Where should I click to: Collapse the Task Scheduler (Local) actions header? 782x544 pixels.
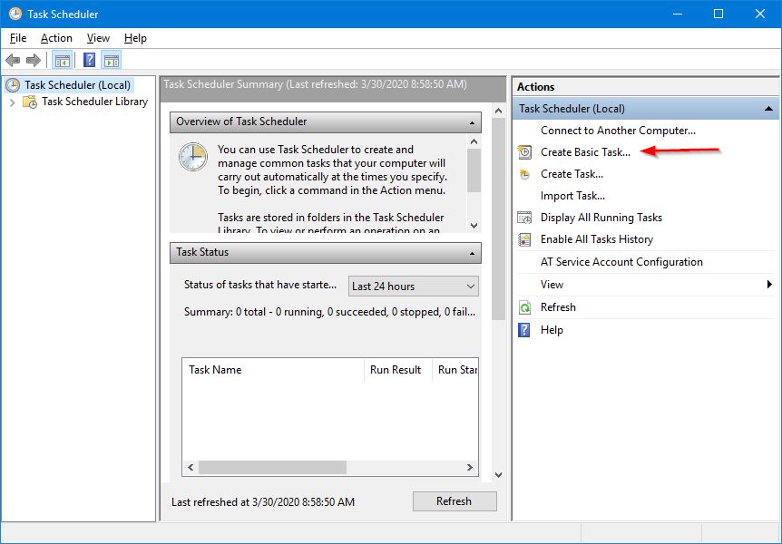pyautogui.click(x=768, y=109)
